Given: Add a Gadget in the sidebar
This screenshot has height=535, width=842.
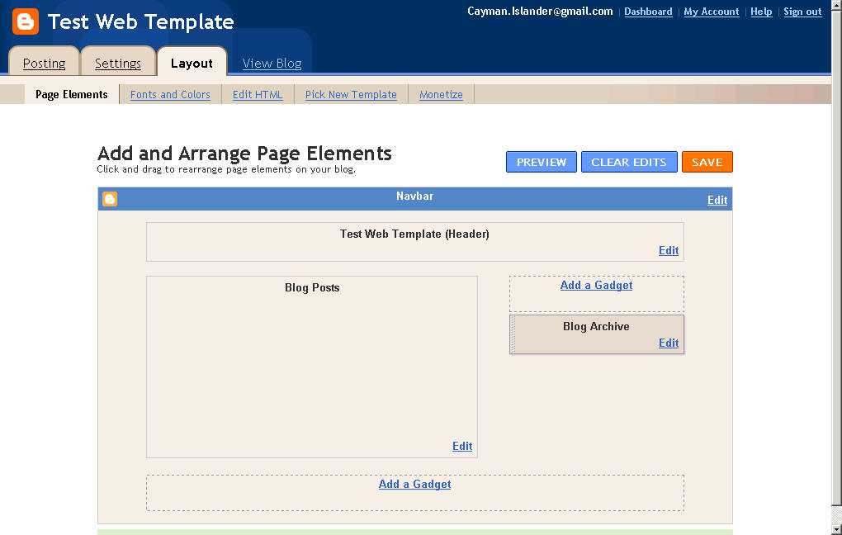Looking at the screenshot, I should [x=596, y=285].
